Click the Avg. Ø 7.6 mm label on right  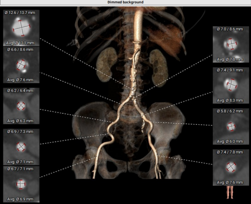pyautogui.click(x=230, y=182)
